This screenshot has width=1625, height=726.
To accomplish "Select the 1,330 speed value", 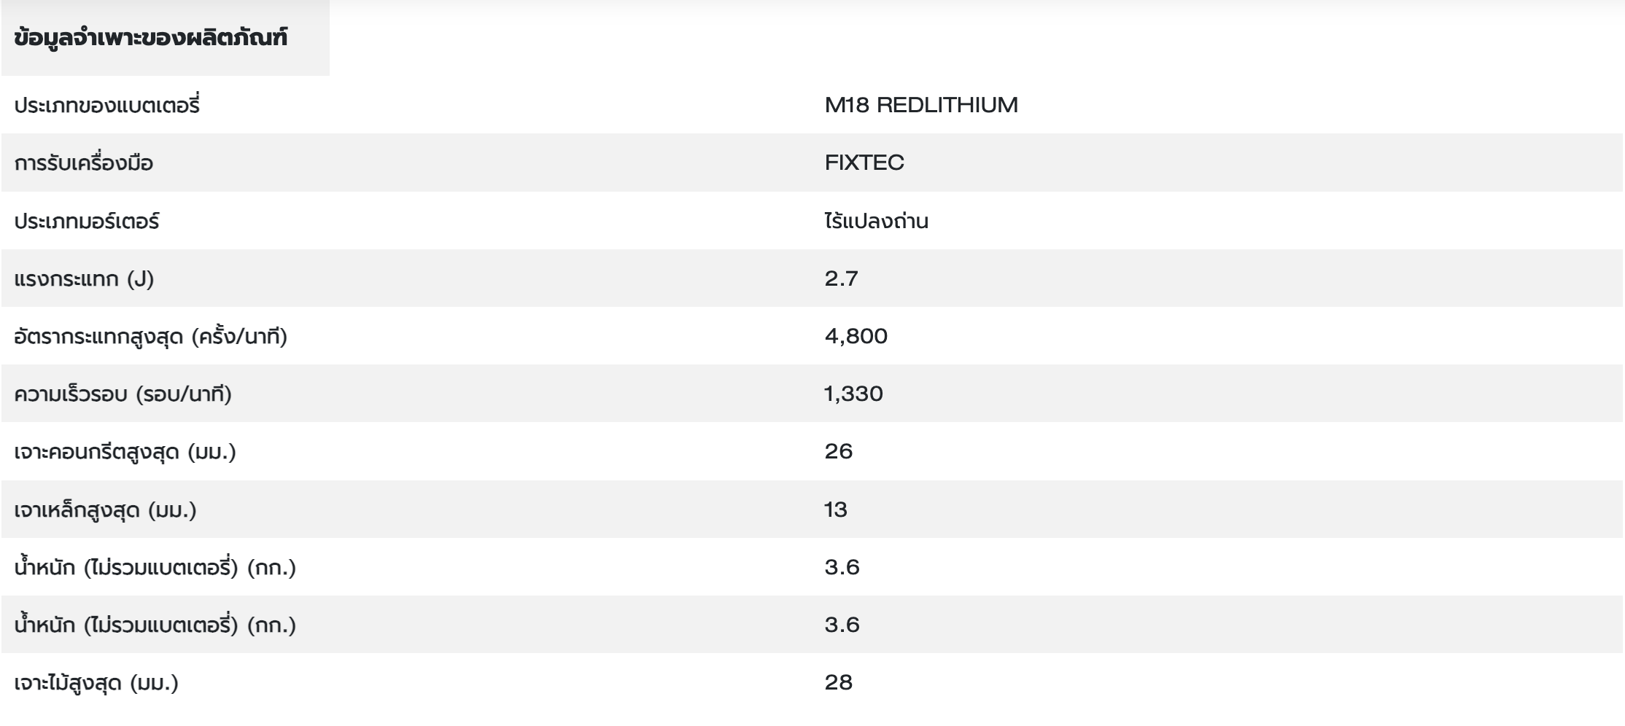I will coord(853,394).
